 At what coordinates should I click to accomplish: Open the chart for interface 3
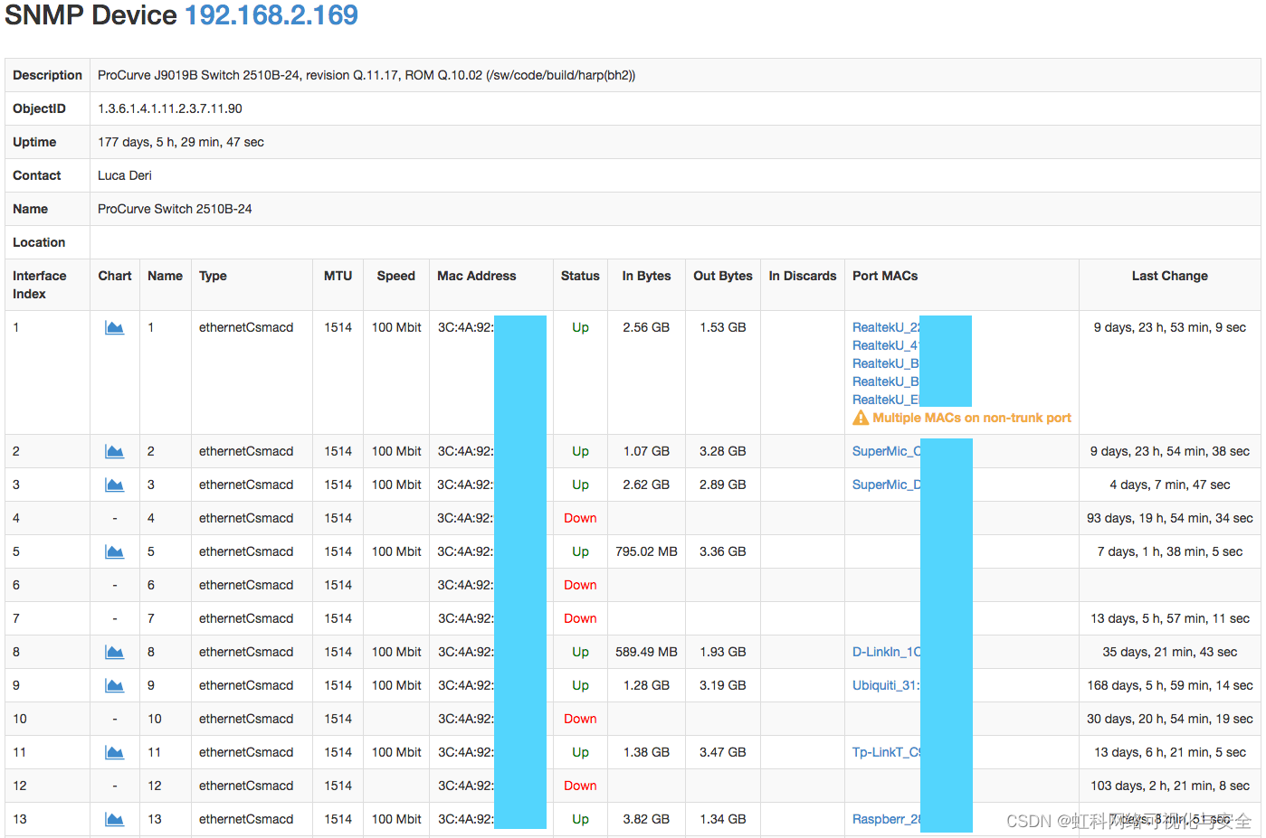click(x=114, y=485)
